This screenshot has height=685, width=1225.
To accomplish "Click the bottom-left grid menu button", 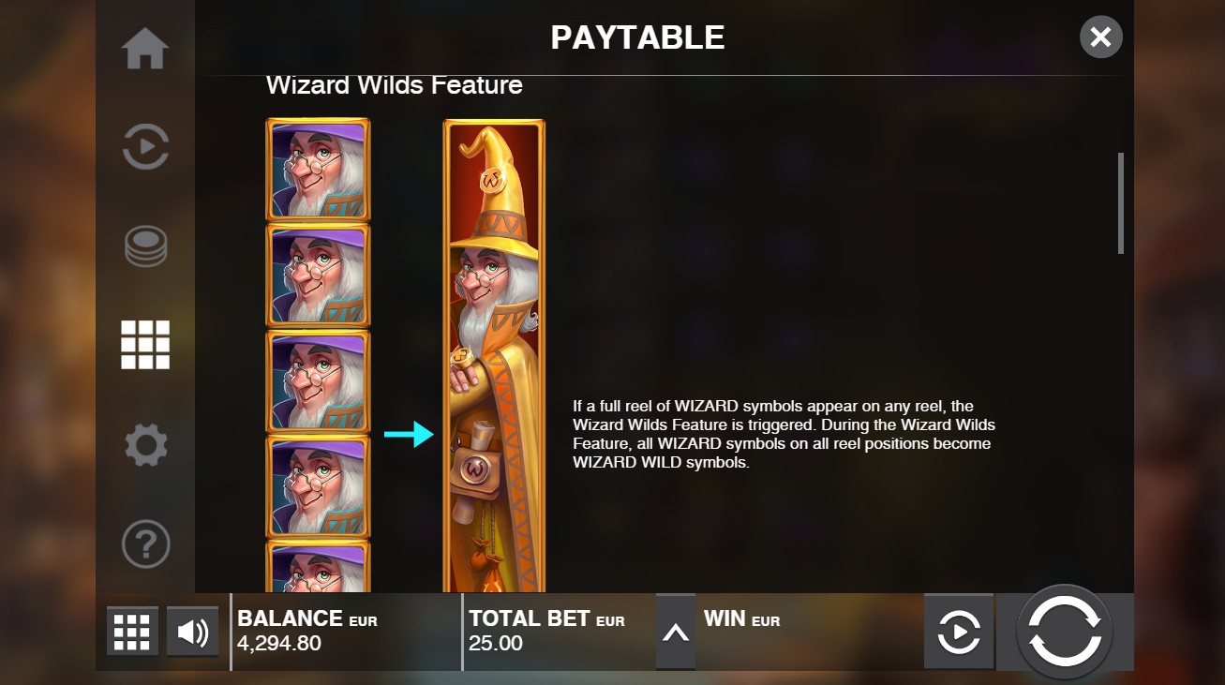I will click(132, 633).
